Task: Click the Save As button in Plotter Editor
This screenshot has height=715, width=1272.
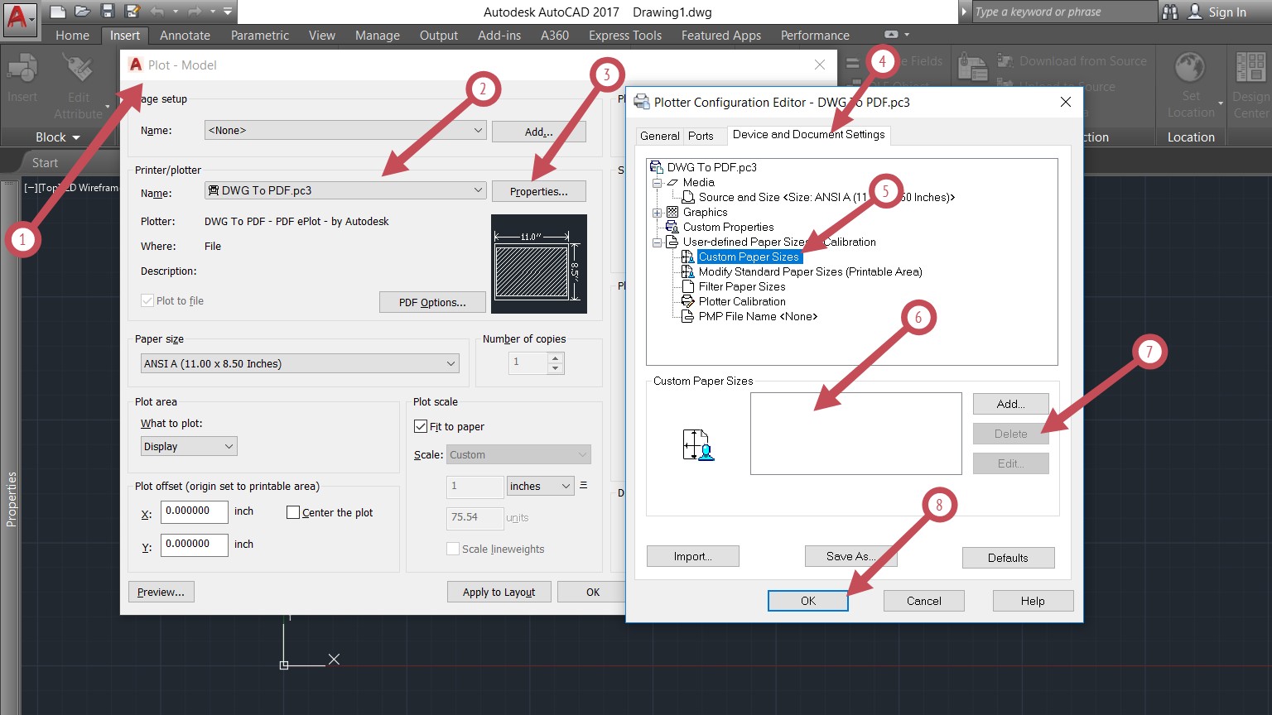Action: point(850,556)
